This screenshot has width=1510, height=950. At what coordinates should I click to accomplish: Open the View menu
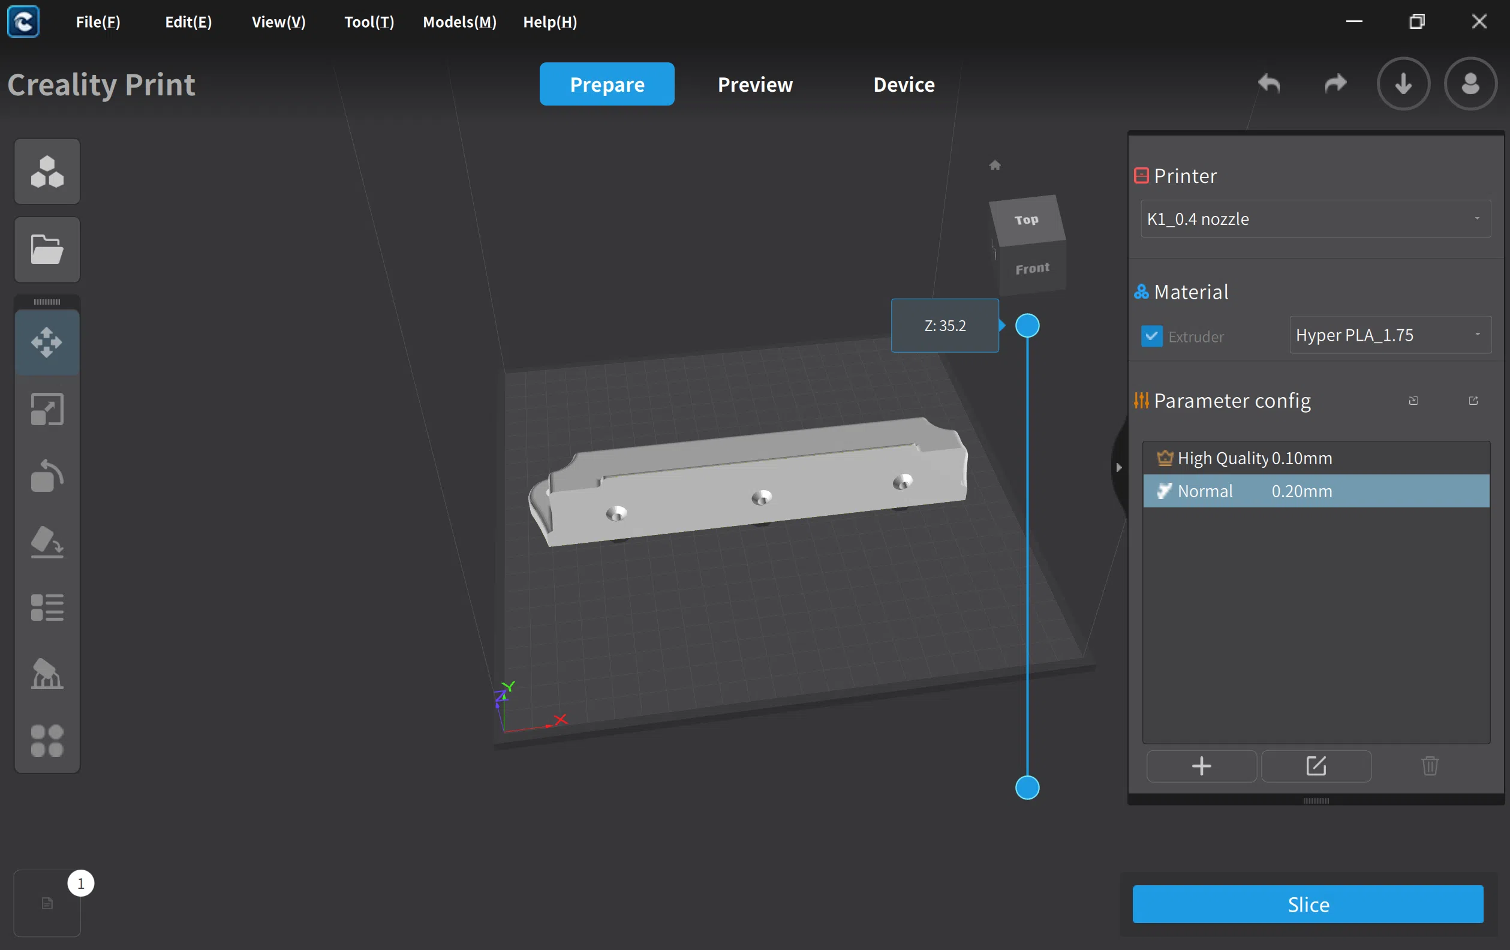click(278, 22)
